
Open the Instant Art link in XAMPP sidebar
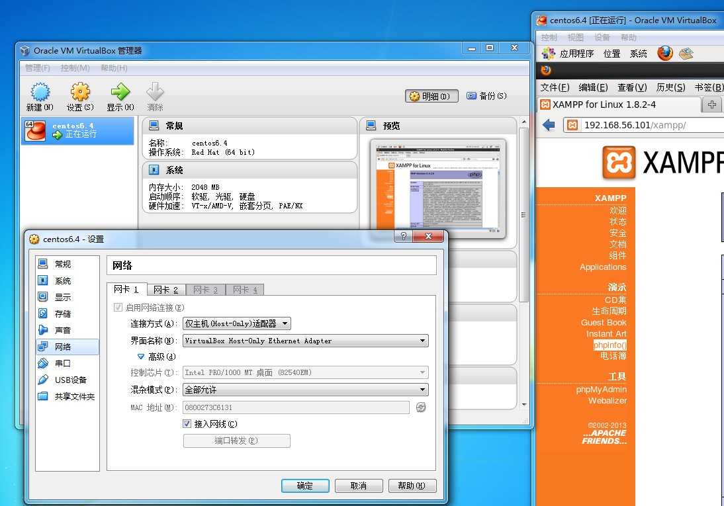pyautogui.click(x=606, y=334)
